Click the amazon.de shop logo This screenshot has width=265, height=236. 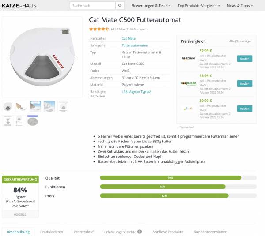[x=188, y=58]
